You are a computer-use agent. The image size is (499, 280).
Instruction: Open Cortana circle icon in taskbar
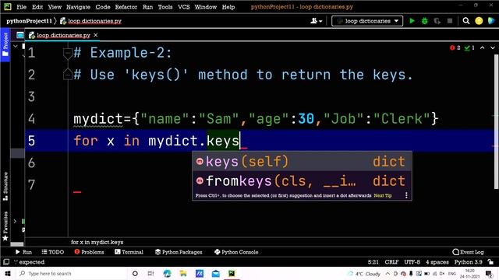pyautogui.click(x=135, y=273)
